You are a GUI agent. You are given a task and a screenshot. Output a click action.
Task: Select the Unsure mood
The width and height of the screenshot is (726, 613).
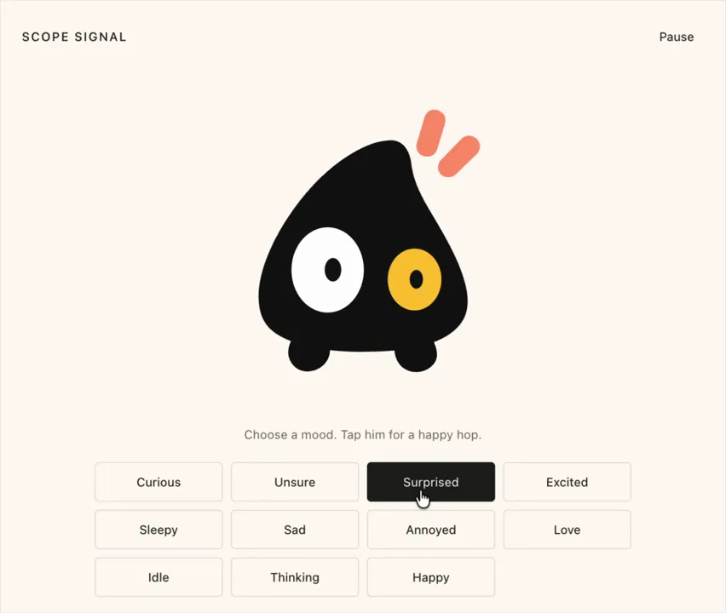click(295, 482)
